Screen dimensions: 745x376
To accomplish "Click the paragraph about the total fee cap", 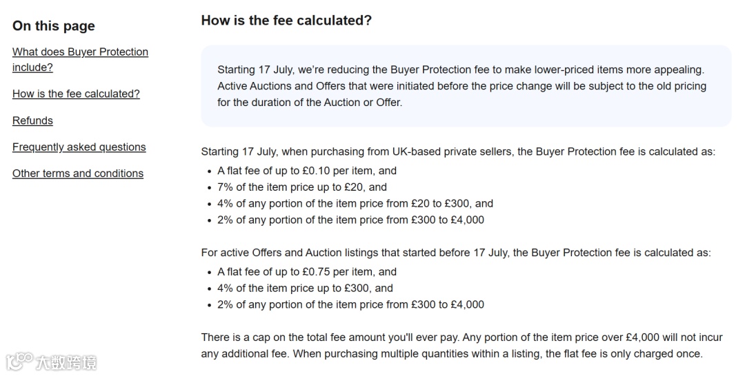I will 461,346.
